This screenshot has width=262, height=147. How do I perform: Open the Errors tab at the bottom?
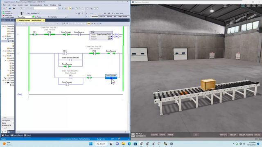(5, 135)
